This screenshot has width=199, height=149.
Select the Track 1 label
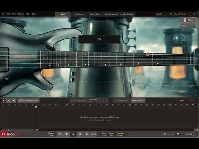(183, 101)
